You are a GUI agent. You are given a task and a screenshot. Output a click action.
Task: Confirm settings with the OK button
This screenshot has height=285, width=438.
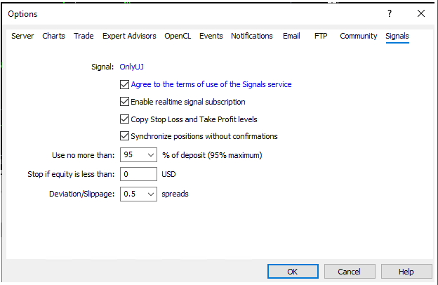point(293,271)
